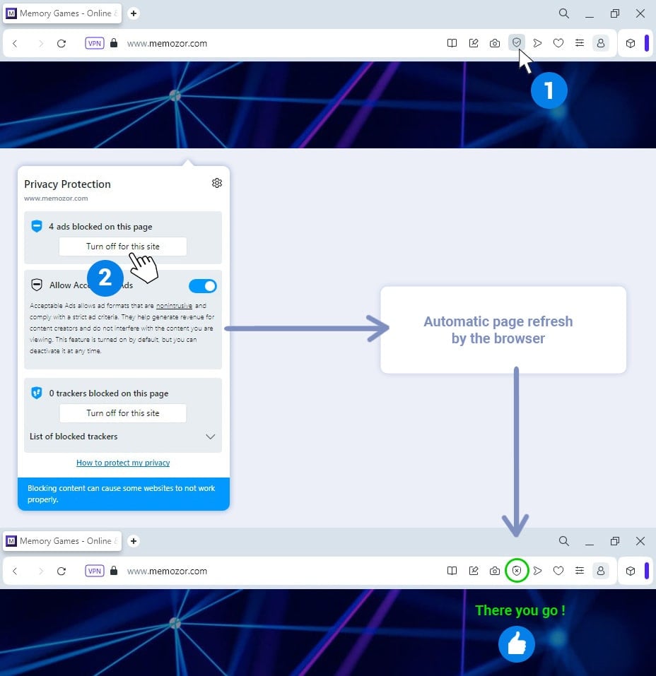Click the VPN badge in the address bar
The image size is (656, 676).
(94, 43)
